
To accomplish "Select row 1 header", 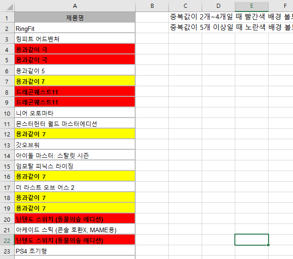I will tap(7, 18).
